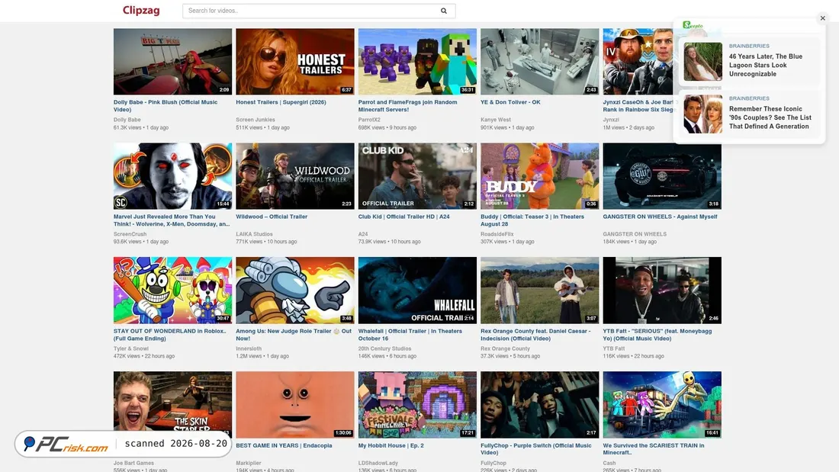The image size is (839, 472).
Task: Click My Hobbit House | Ep. 2 title
Action: 391,445
